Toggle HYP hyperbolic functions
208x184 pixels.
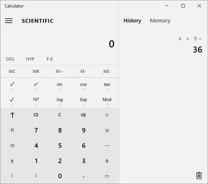[x=30, y=59]
